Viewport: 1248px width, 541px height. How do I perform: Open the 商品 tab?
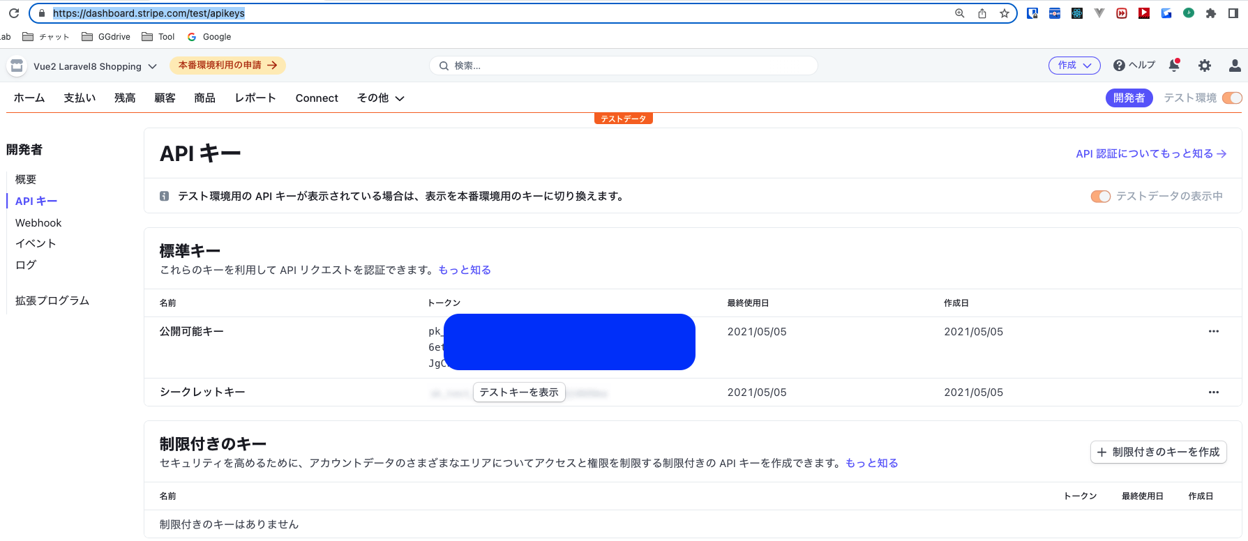pos(204,98)
